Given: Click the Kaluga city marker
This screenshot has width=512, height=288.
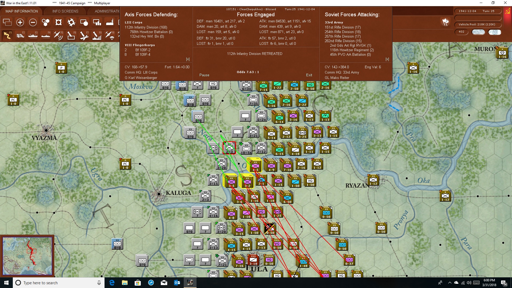Looking at the screenshot, I should coord(159,194).
